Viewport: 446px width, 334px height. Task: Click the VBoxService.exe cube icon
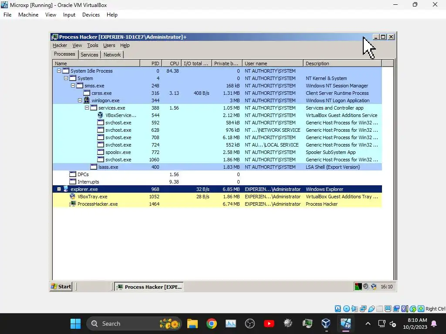pos(101,115)
